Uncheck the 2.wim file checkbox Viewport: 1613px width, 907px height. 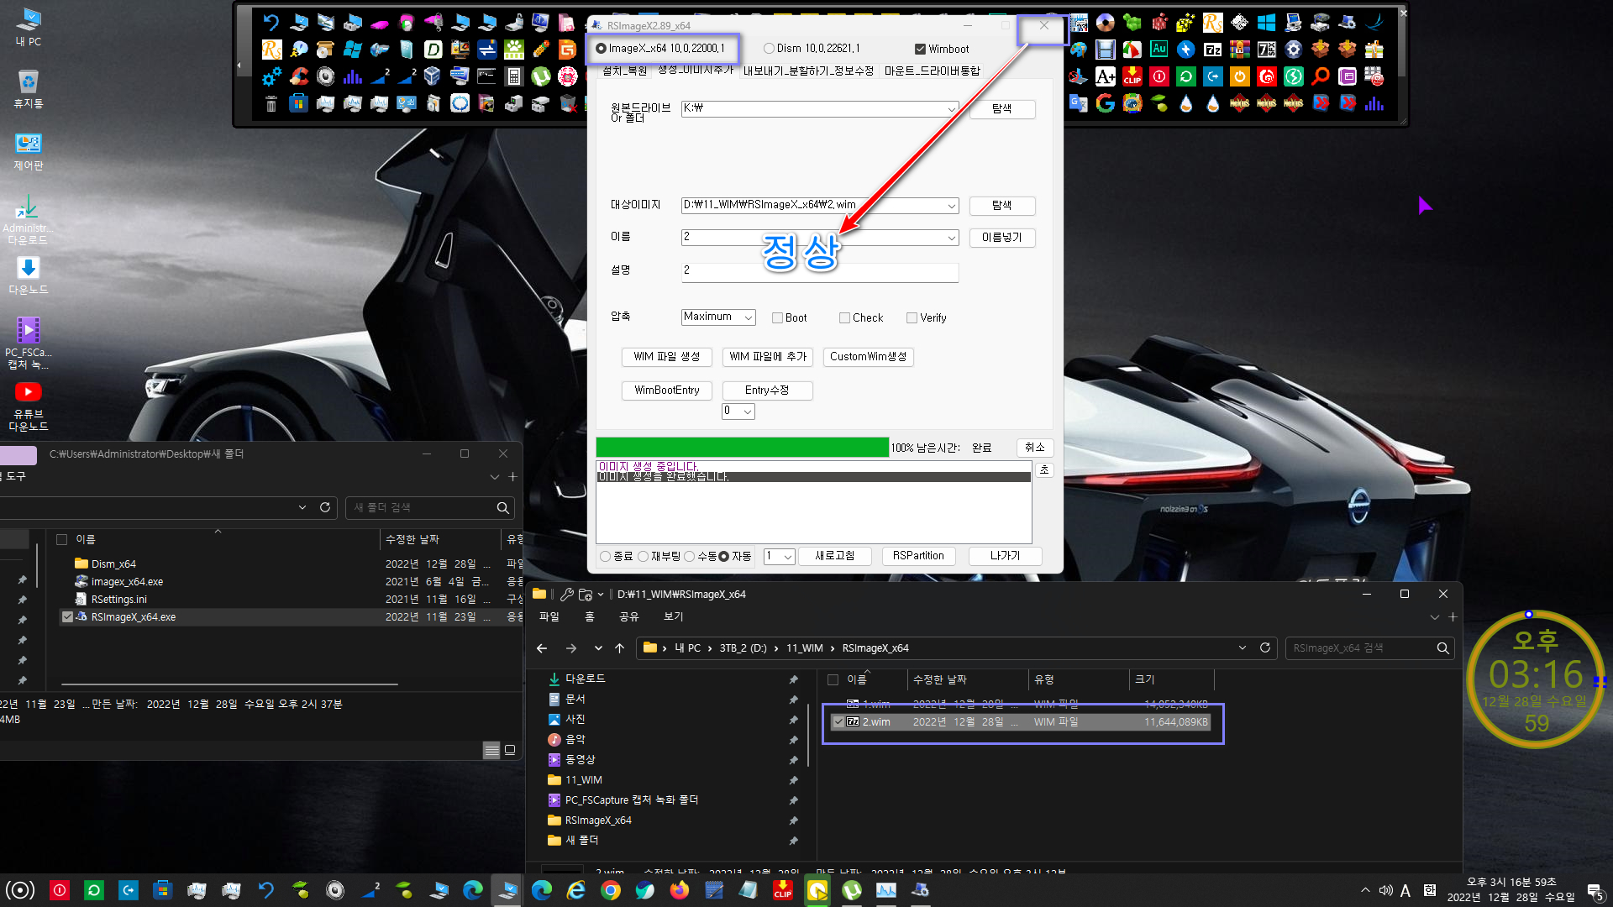(838, 722)
